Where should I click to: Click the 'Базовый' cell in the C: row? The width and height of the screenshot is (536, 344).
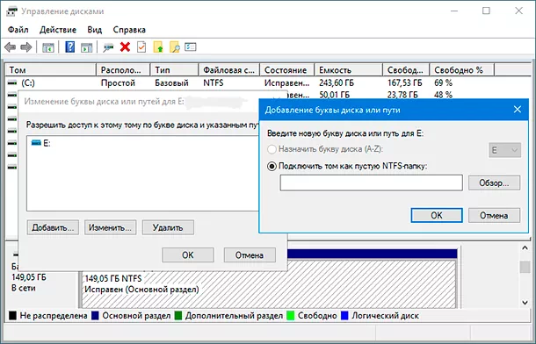(171, 82)
